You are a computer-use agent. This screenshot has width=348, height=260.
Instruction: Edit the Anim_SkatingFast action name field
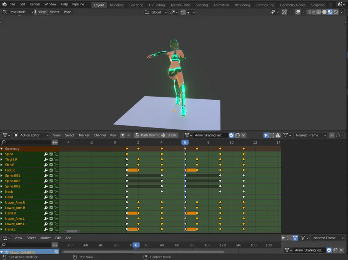[210, 135]
